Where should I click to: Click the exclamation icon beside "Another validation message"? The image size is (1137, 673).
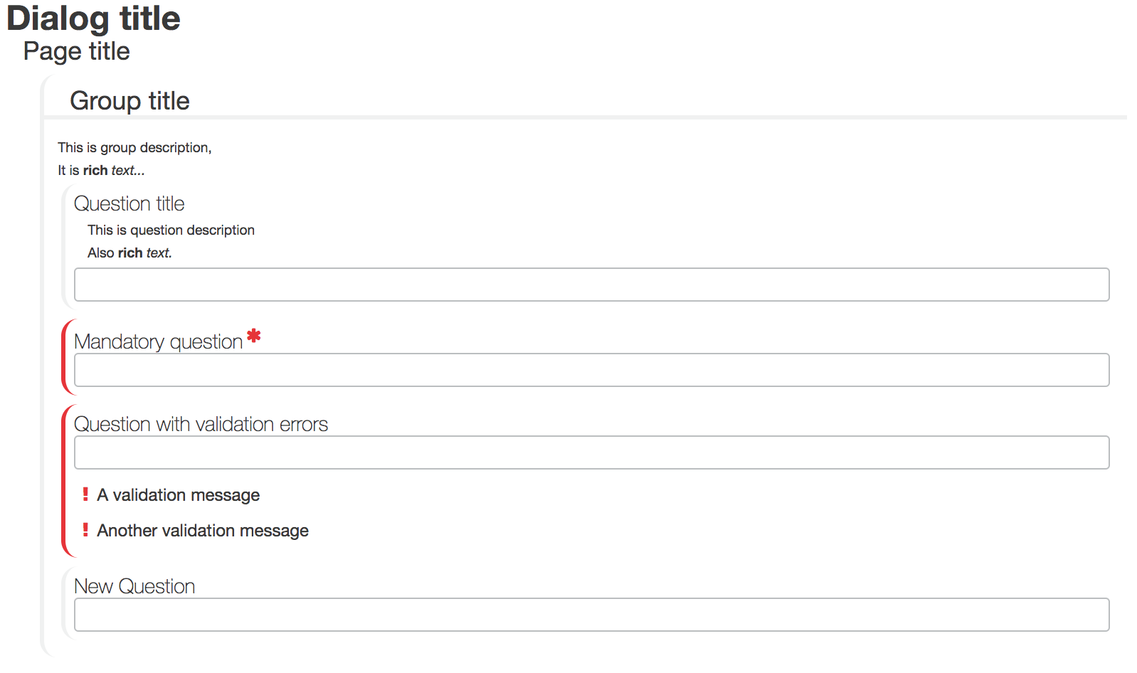[x=85, y=529]
